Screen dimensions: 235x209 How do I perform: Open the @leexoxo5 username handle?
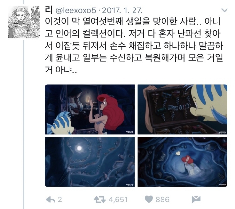pyautogui.click(x=76, y=10)
